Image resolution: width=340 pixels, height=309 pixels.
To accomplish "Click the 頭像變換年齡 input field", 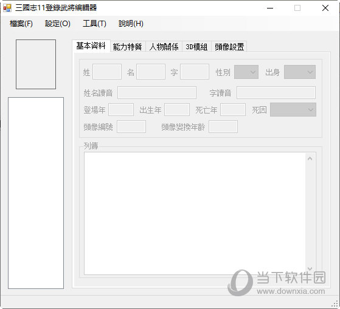I will pyautogui.click(x=223, y=127).
